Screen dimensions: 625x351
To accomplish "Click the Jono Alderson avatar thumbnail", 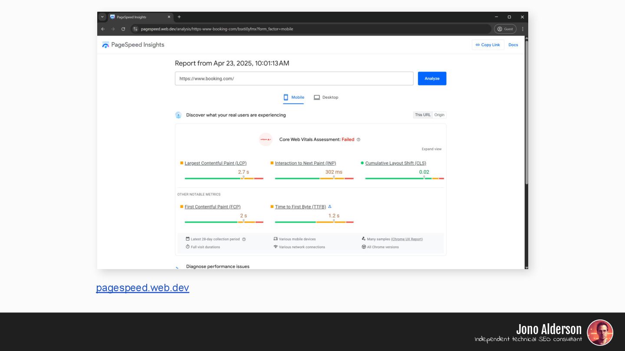I will pyautogui.click(x=600, y=333).
